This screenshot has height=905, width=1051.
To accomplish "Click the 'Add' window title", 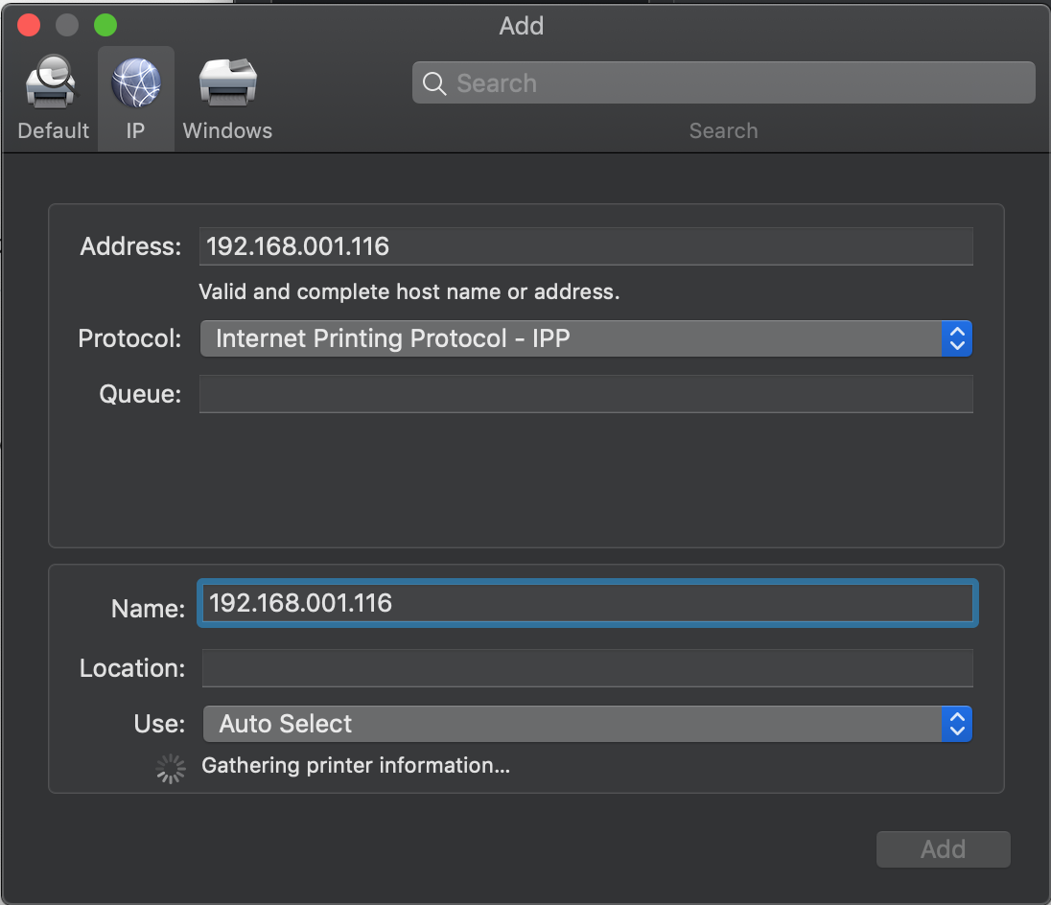I will pos(522,26).
